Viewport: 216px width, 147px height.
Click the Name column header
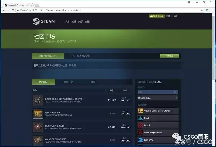pos(35,90)
